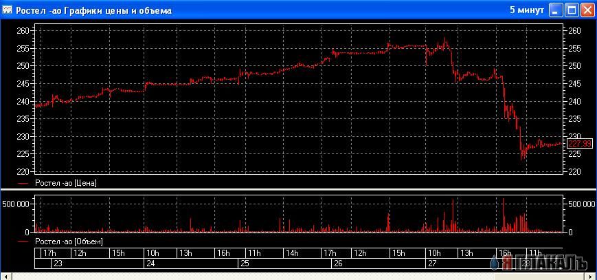
Task: Click the current price tag 227.99
Action: [x=580, y=143]
